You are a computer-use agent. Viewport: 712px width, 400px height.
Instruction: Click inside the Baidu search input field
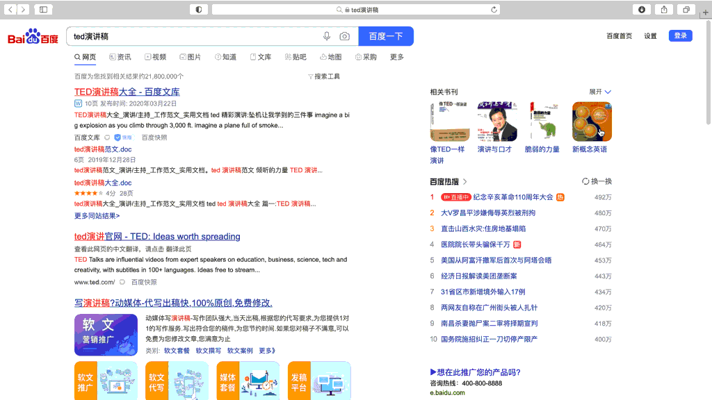coord(195,36)
